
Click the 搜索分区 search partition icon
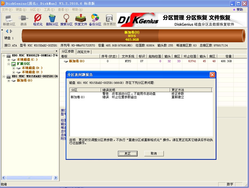66,20
